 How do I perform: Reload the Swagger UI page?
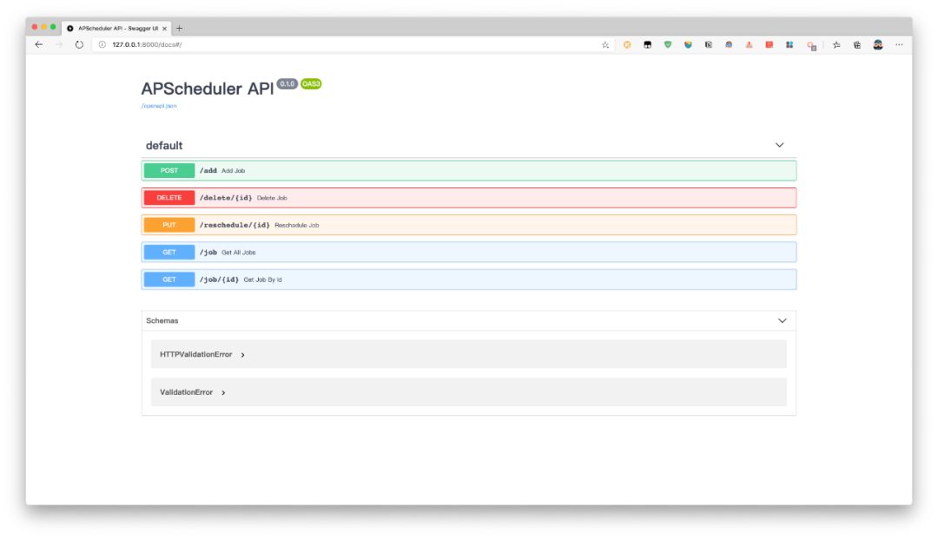pyautogui.click(x=79, y=44)
